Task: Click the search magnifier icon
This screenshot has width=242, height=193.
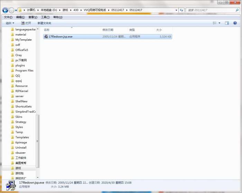Action: tap(237, 10)
